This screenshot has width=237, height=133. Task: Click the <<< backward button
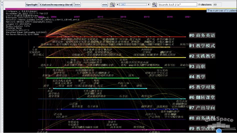click(105, 5)
